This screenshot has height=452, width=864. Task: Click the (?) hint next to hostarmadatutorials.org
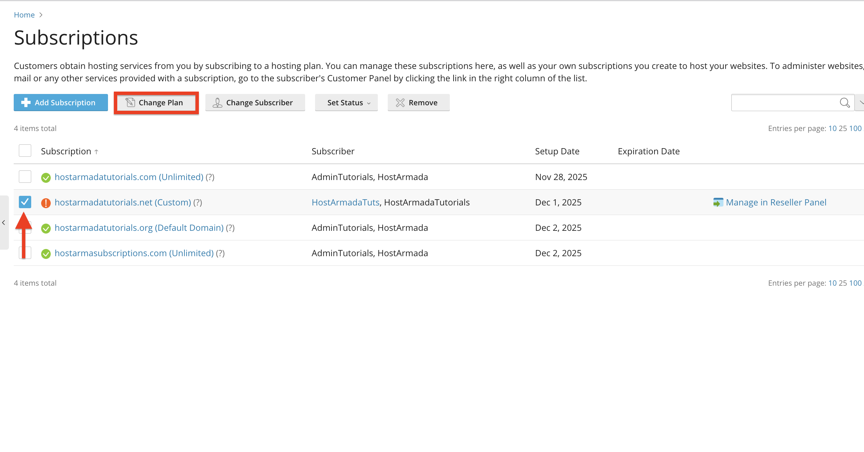(x=230, y=228)
